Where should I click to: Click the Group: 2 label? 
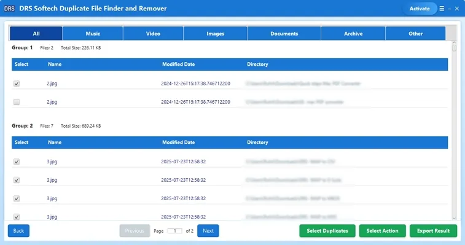(22, 126)
